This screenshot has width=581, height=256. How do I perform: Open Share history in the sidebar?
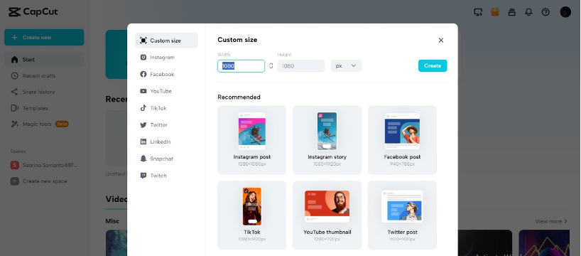coord(44,92)
